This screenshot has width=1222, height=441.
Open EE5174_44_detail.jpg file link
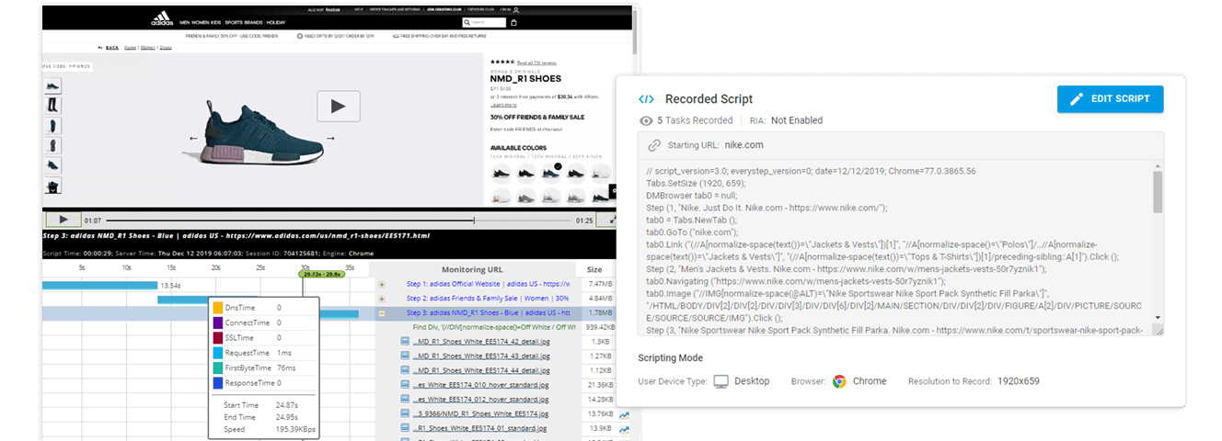(x=479, y=370)
